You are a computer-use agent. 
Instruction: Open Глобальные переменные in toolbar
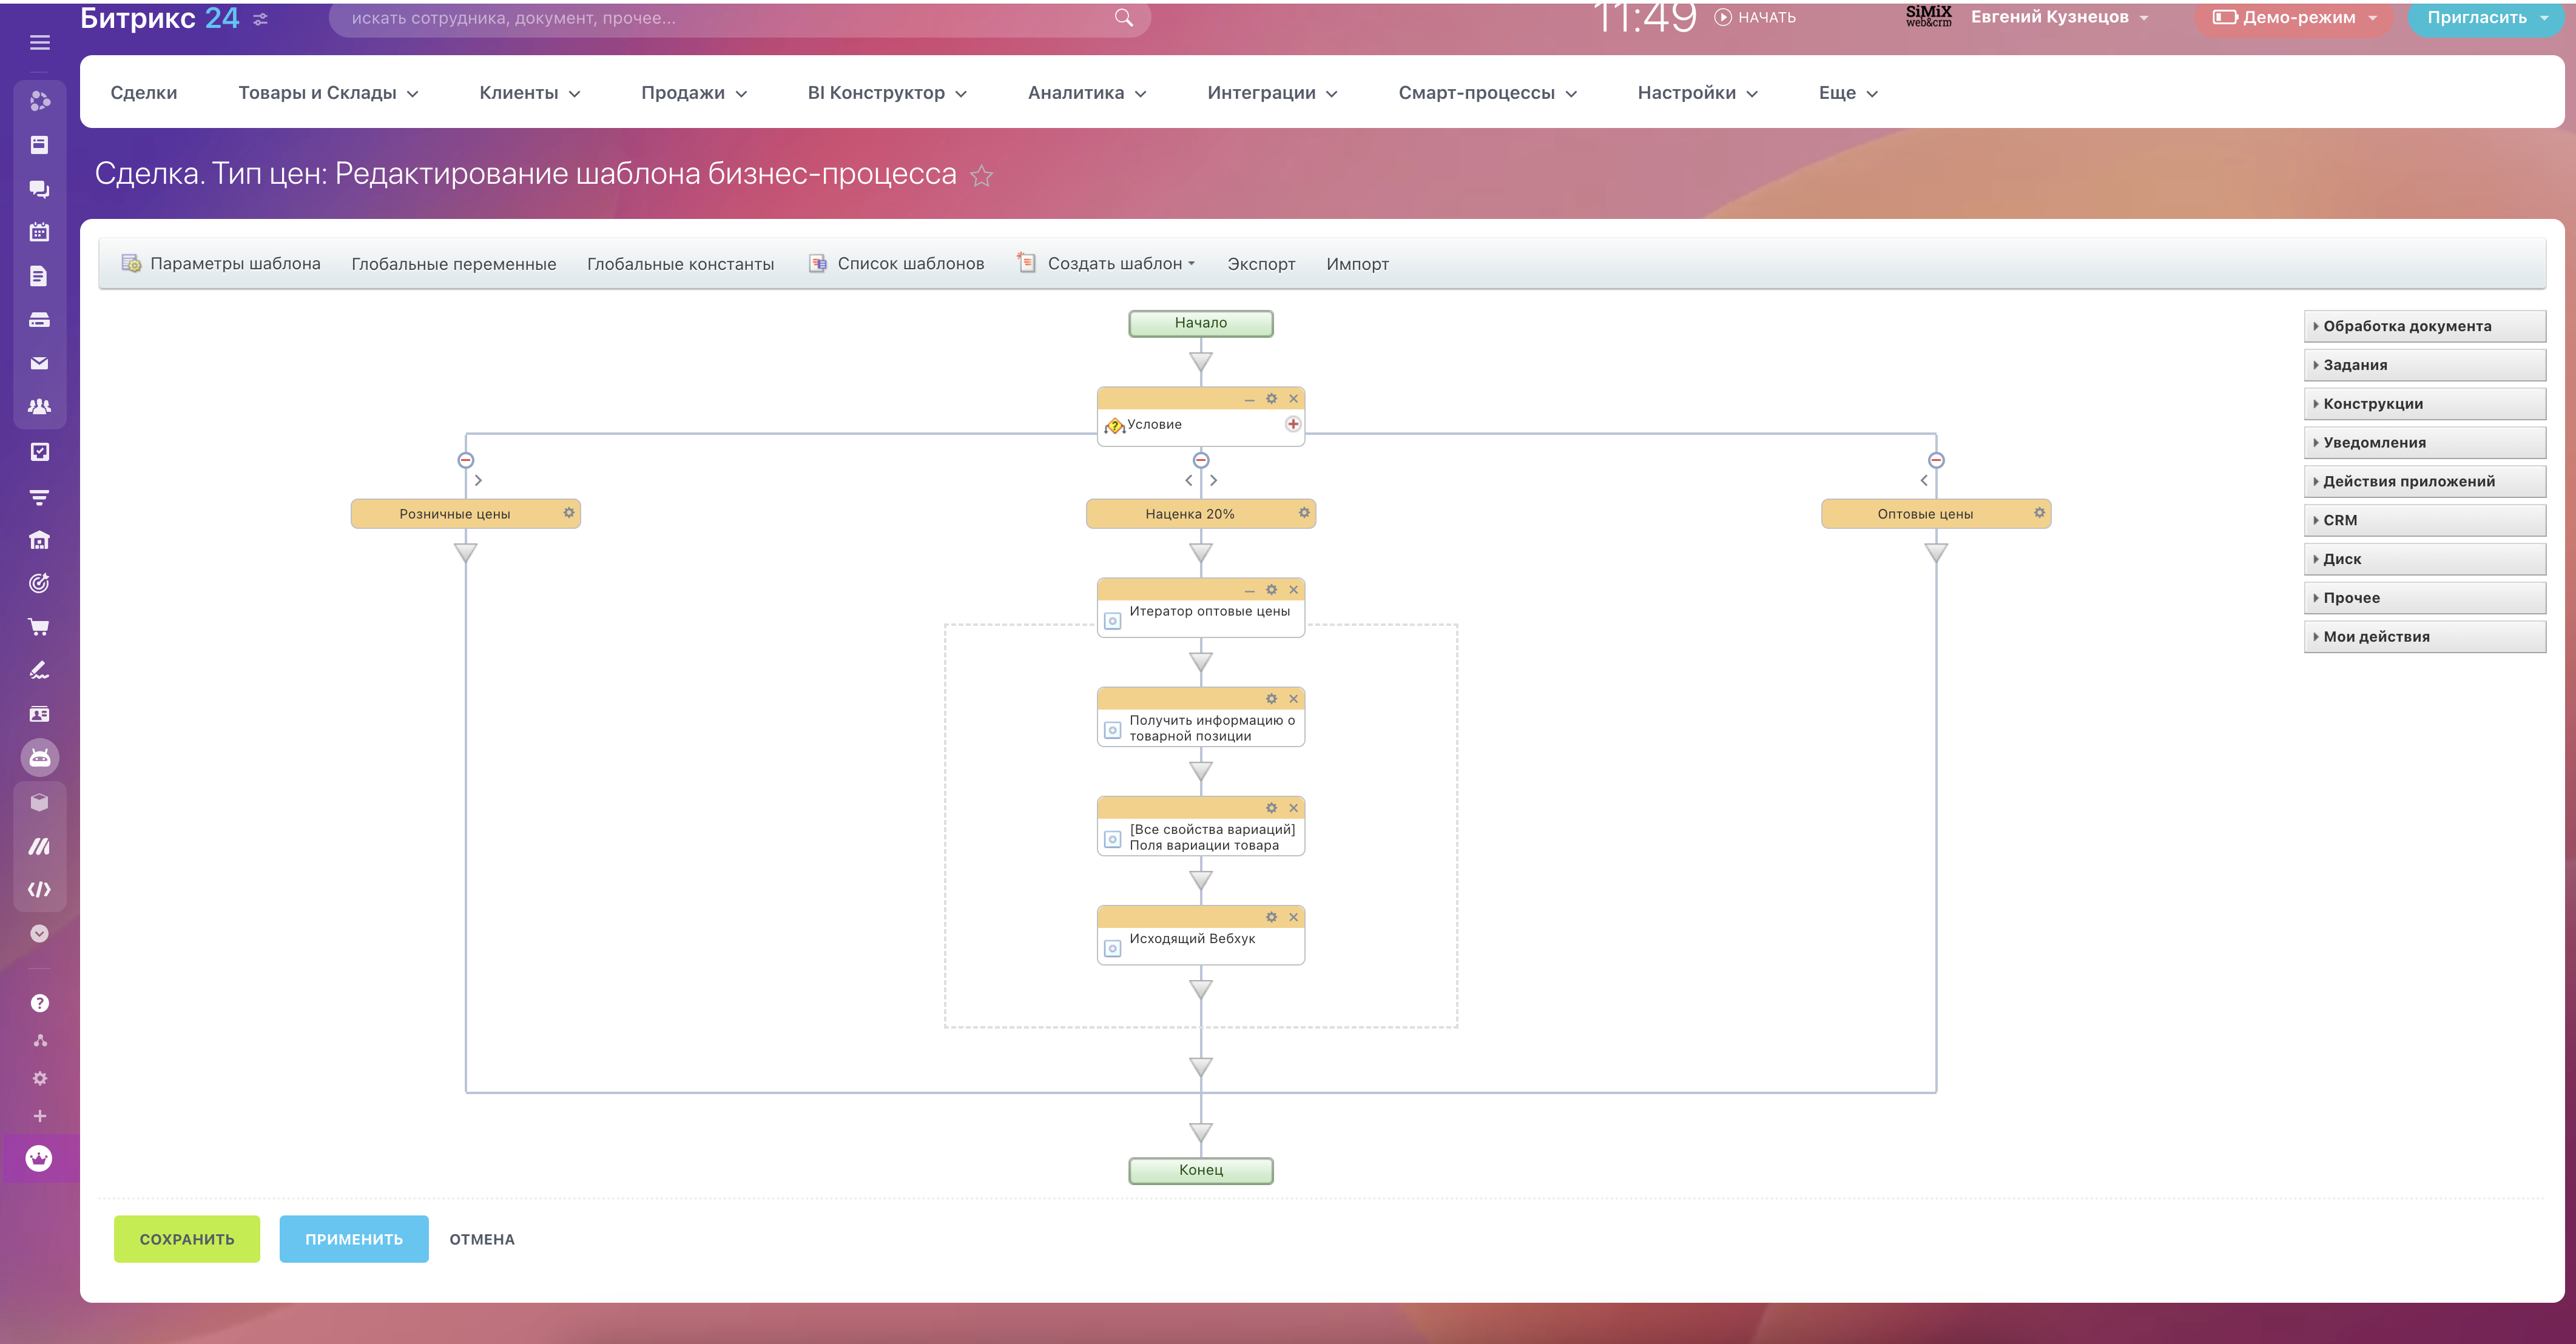tap(454, 264)
